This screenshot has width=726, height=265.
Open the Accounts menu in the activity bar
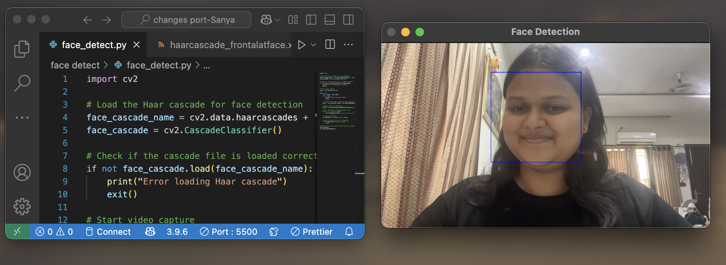[22, 172]
